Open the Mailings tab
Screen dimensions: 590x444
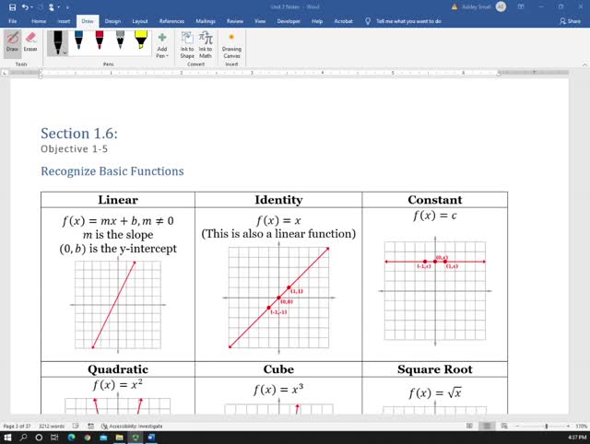tap(206, 21)
